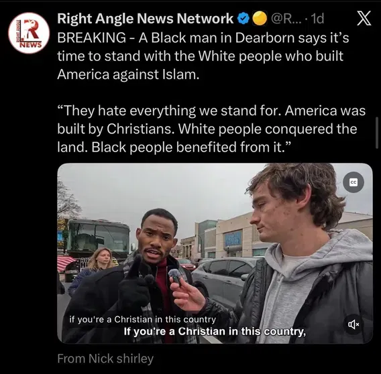The image size is (381, 374).
Task: Click the word BREAKING in the post
Action: click(x=92, y=38)
